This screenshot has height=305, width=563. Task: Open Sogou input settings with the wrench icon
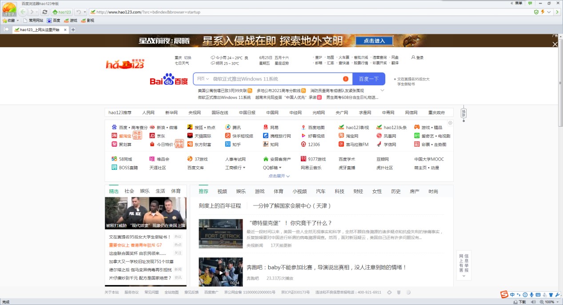pos(557,294)
